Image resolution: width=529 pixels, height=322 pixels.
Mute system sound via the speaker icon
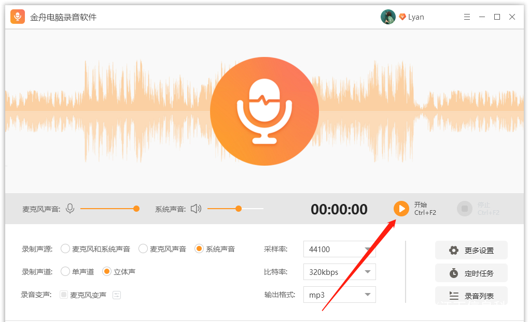tap(196, 209)
